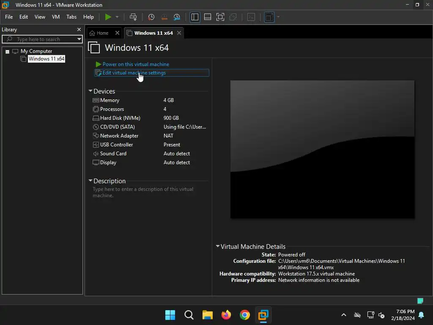Image resolution: width=433 pixels, height=325 pixels.
Task: Open the Tabs menu
Action: point(71,17)
